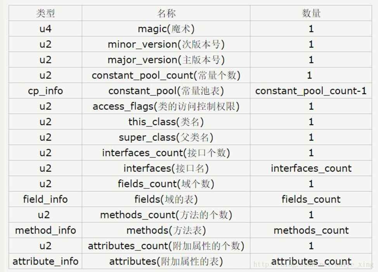Click interfaces_count(接口个数) name cell
378x272 pixels.
[166, 152]
